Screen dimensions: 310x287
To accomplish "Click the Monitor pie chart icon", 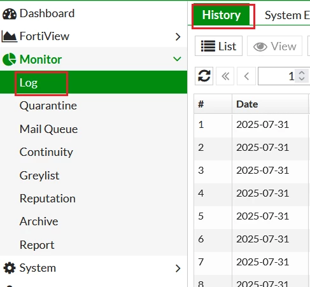I will pyautogui.click(x=9, y=59).
